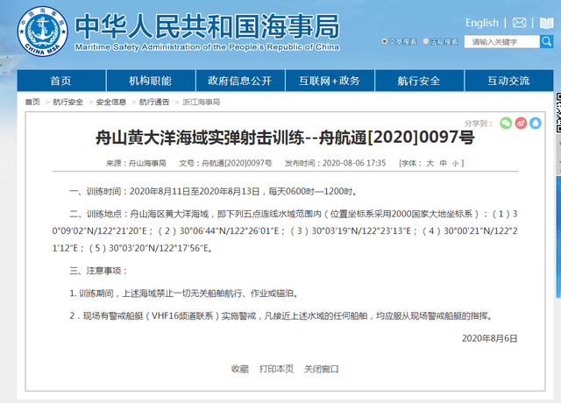Click 关闭窗口 to close window

(322, 369)
